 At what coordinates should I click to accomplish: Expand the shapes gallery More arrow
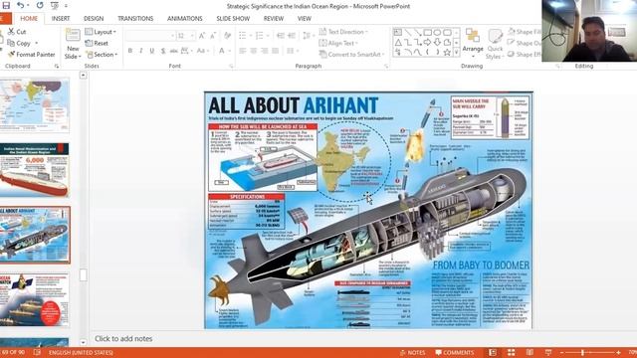[x=456, y=53]
